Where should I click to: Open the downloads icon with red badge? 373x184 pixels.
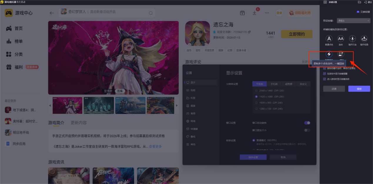tap(255, 13)
